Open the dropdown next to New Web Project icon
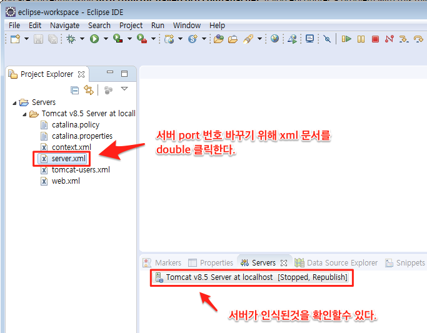The height and width of the screenshot is (333, 427). tap(180, 39)
